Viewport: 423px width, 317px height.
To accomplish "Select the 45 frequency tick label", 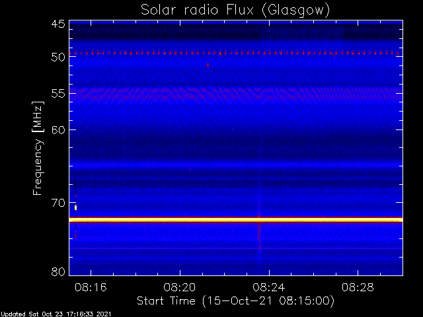I will coord(58,24).
